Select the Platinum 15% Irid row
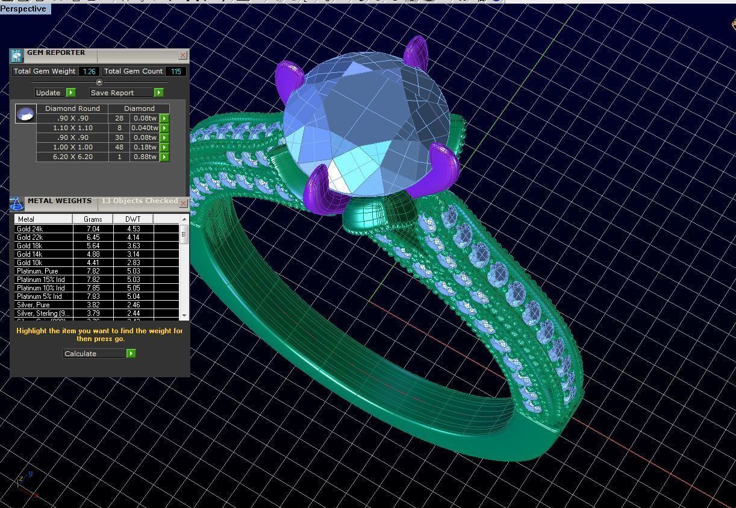Viewport: 736px width, 508px height. 96,280
